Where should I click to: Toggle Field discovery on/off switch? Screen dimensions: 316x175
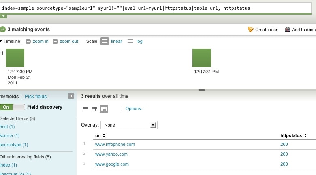pos(13,107)
